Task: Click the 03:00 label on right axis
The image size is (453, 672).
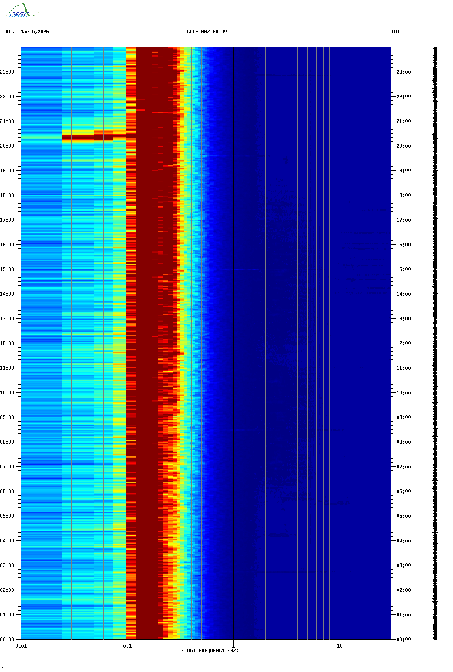Action: click(x=404, y=565)
